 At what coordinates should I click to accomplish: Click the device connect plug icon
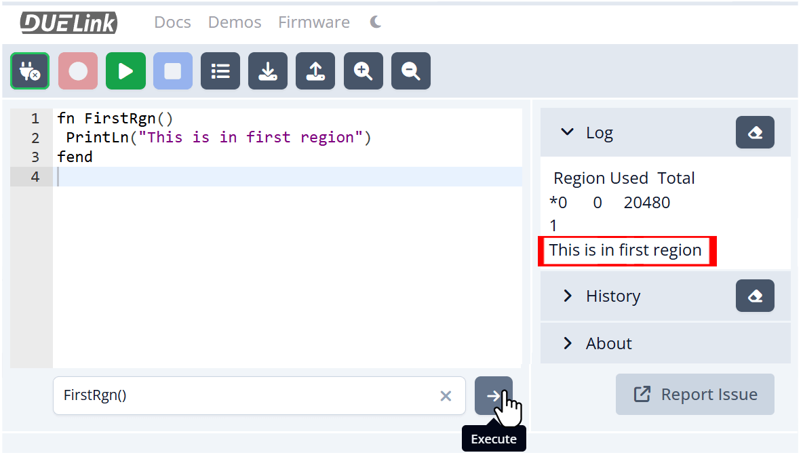[30, 71]
